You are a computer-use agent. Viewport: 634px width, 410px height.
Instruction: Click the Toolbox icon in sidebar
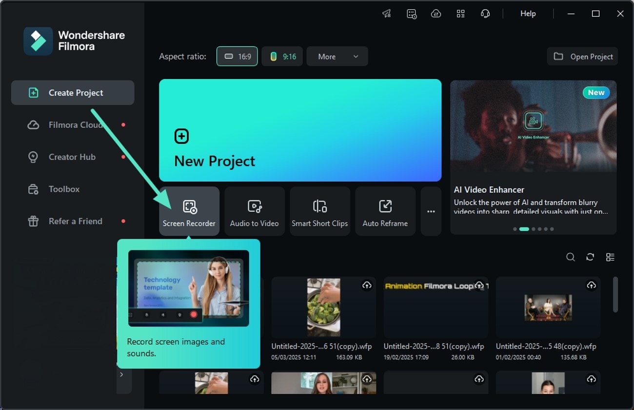tap(33, 189)
